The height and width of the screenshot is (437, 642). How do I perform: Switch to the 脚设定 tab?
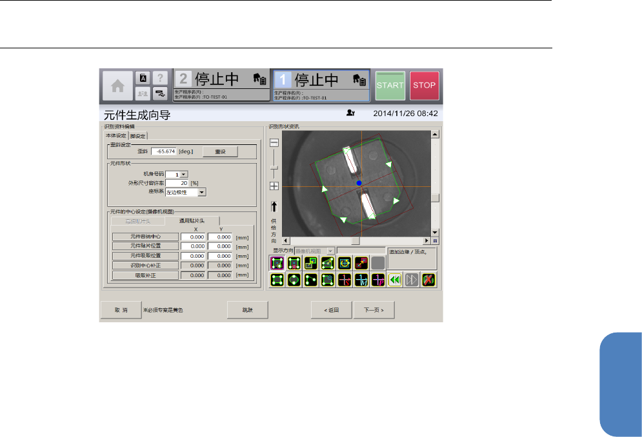pyautogui.click(x=138, y=135)
